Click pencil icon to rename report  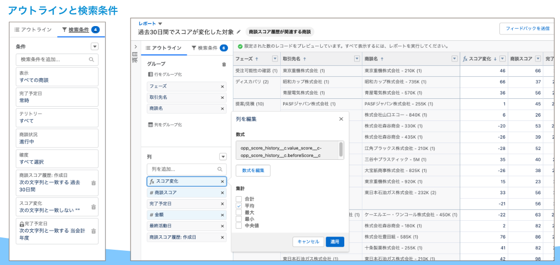click(239, 32)
